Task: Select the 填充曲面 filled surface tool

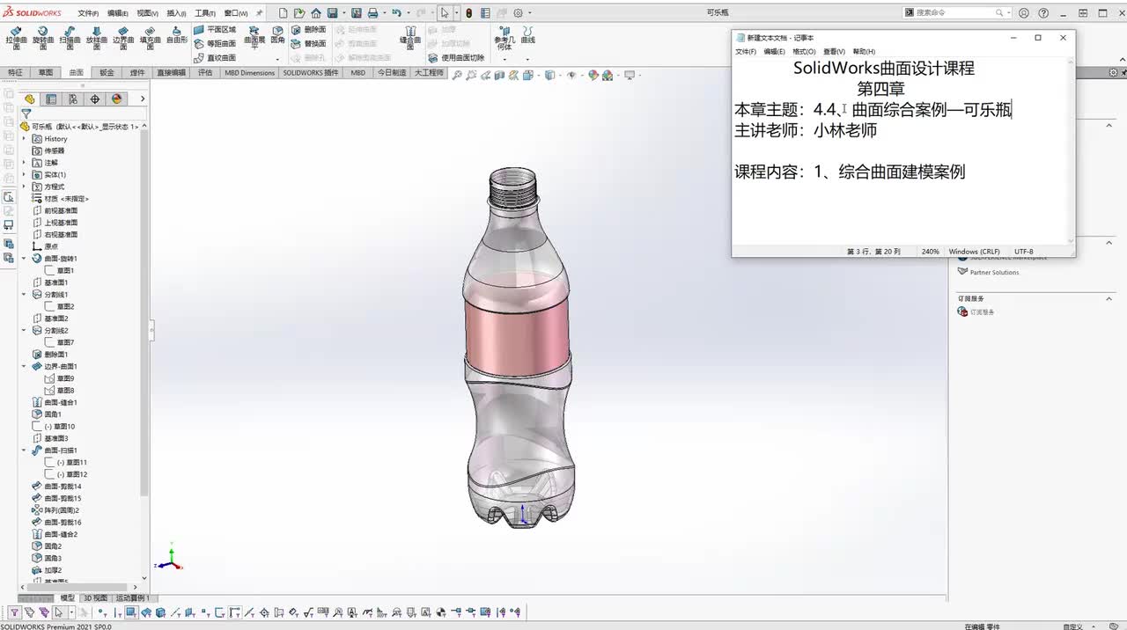Action: pos(150,36)
